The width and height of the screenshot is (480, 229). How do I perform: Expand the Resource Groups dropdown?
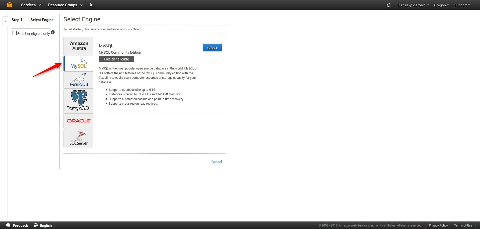tap(65, 5)
